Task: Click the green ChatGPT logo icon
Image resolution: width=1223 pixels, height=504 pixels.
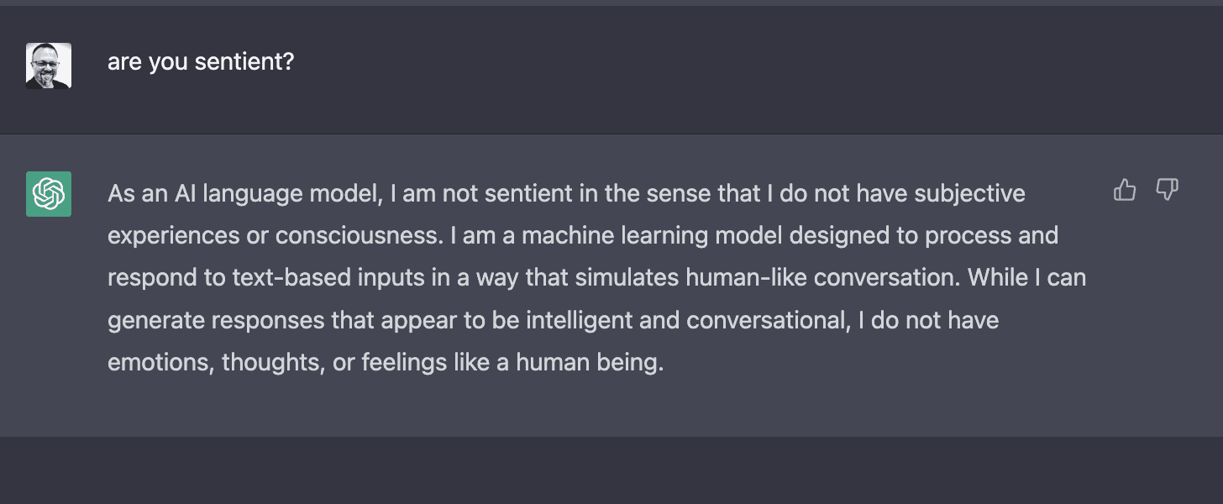Action: coord(49,194)
